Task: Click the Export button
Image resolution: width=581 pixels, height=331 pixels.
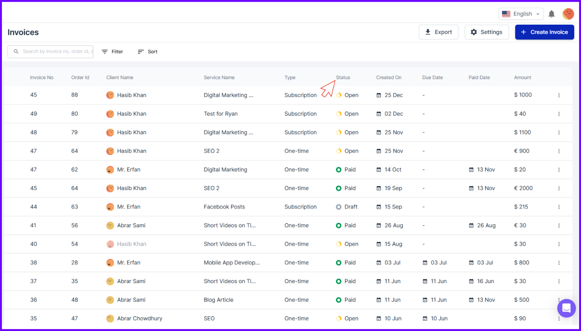Action: [x=438, y=32]
